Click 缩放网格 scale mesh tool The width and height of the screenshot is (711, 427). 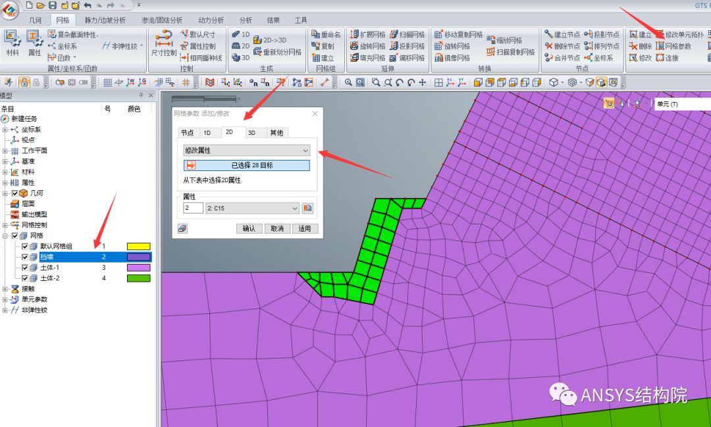tap(504, 40)
